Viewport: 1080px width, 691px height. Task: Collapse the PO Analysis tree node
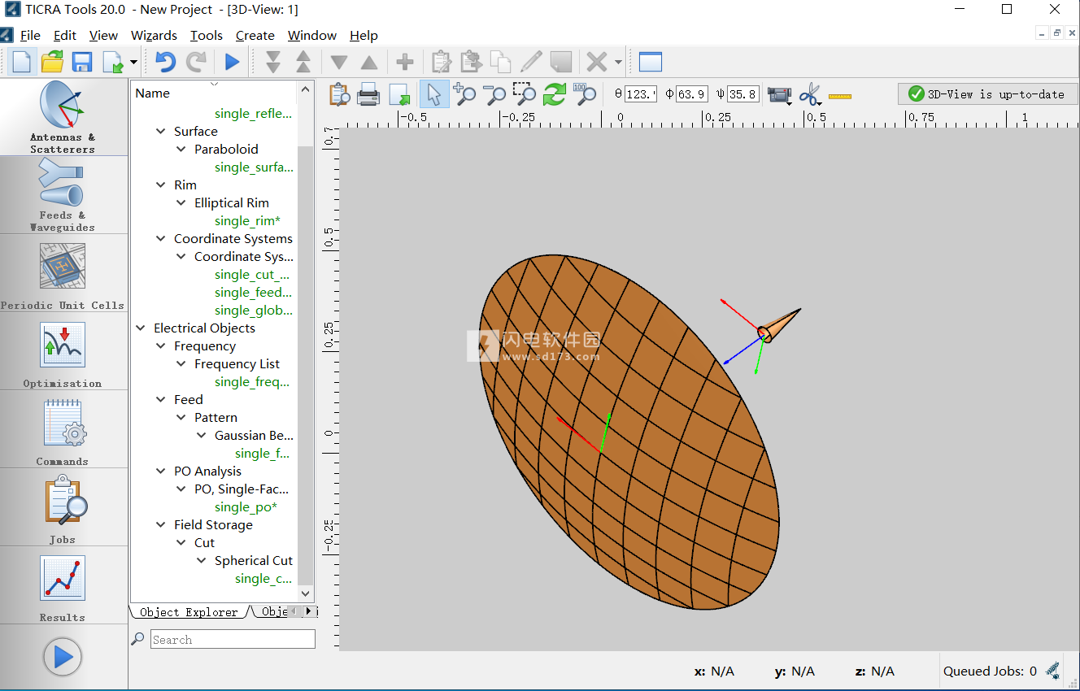(x=161, y=471)
